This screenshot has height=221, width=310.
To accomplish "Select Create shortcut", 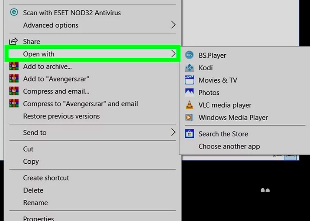I will coord(93,178).
